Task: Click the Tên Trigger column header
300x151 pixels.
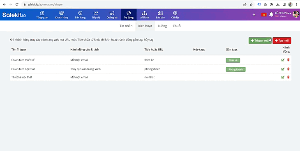Action: tap(19, 50)
